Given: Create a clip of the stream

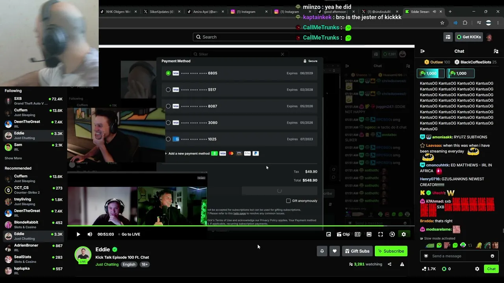Looking at the screenshot, I should (x=343, y=234).
